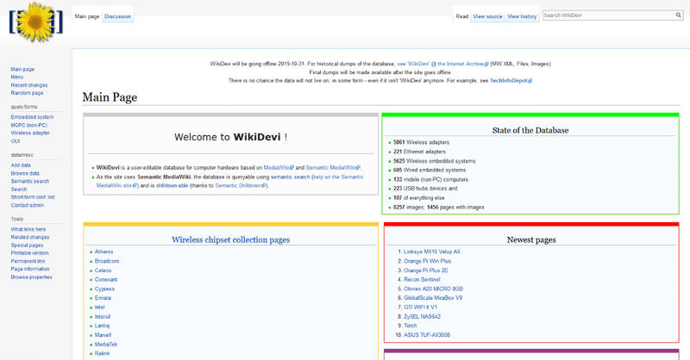Open the TechInfoDepot external link
The image size is (690, 360).
point(511,81)
